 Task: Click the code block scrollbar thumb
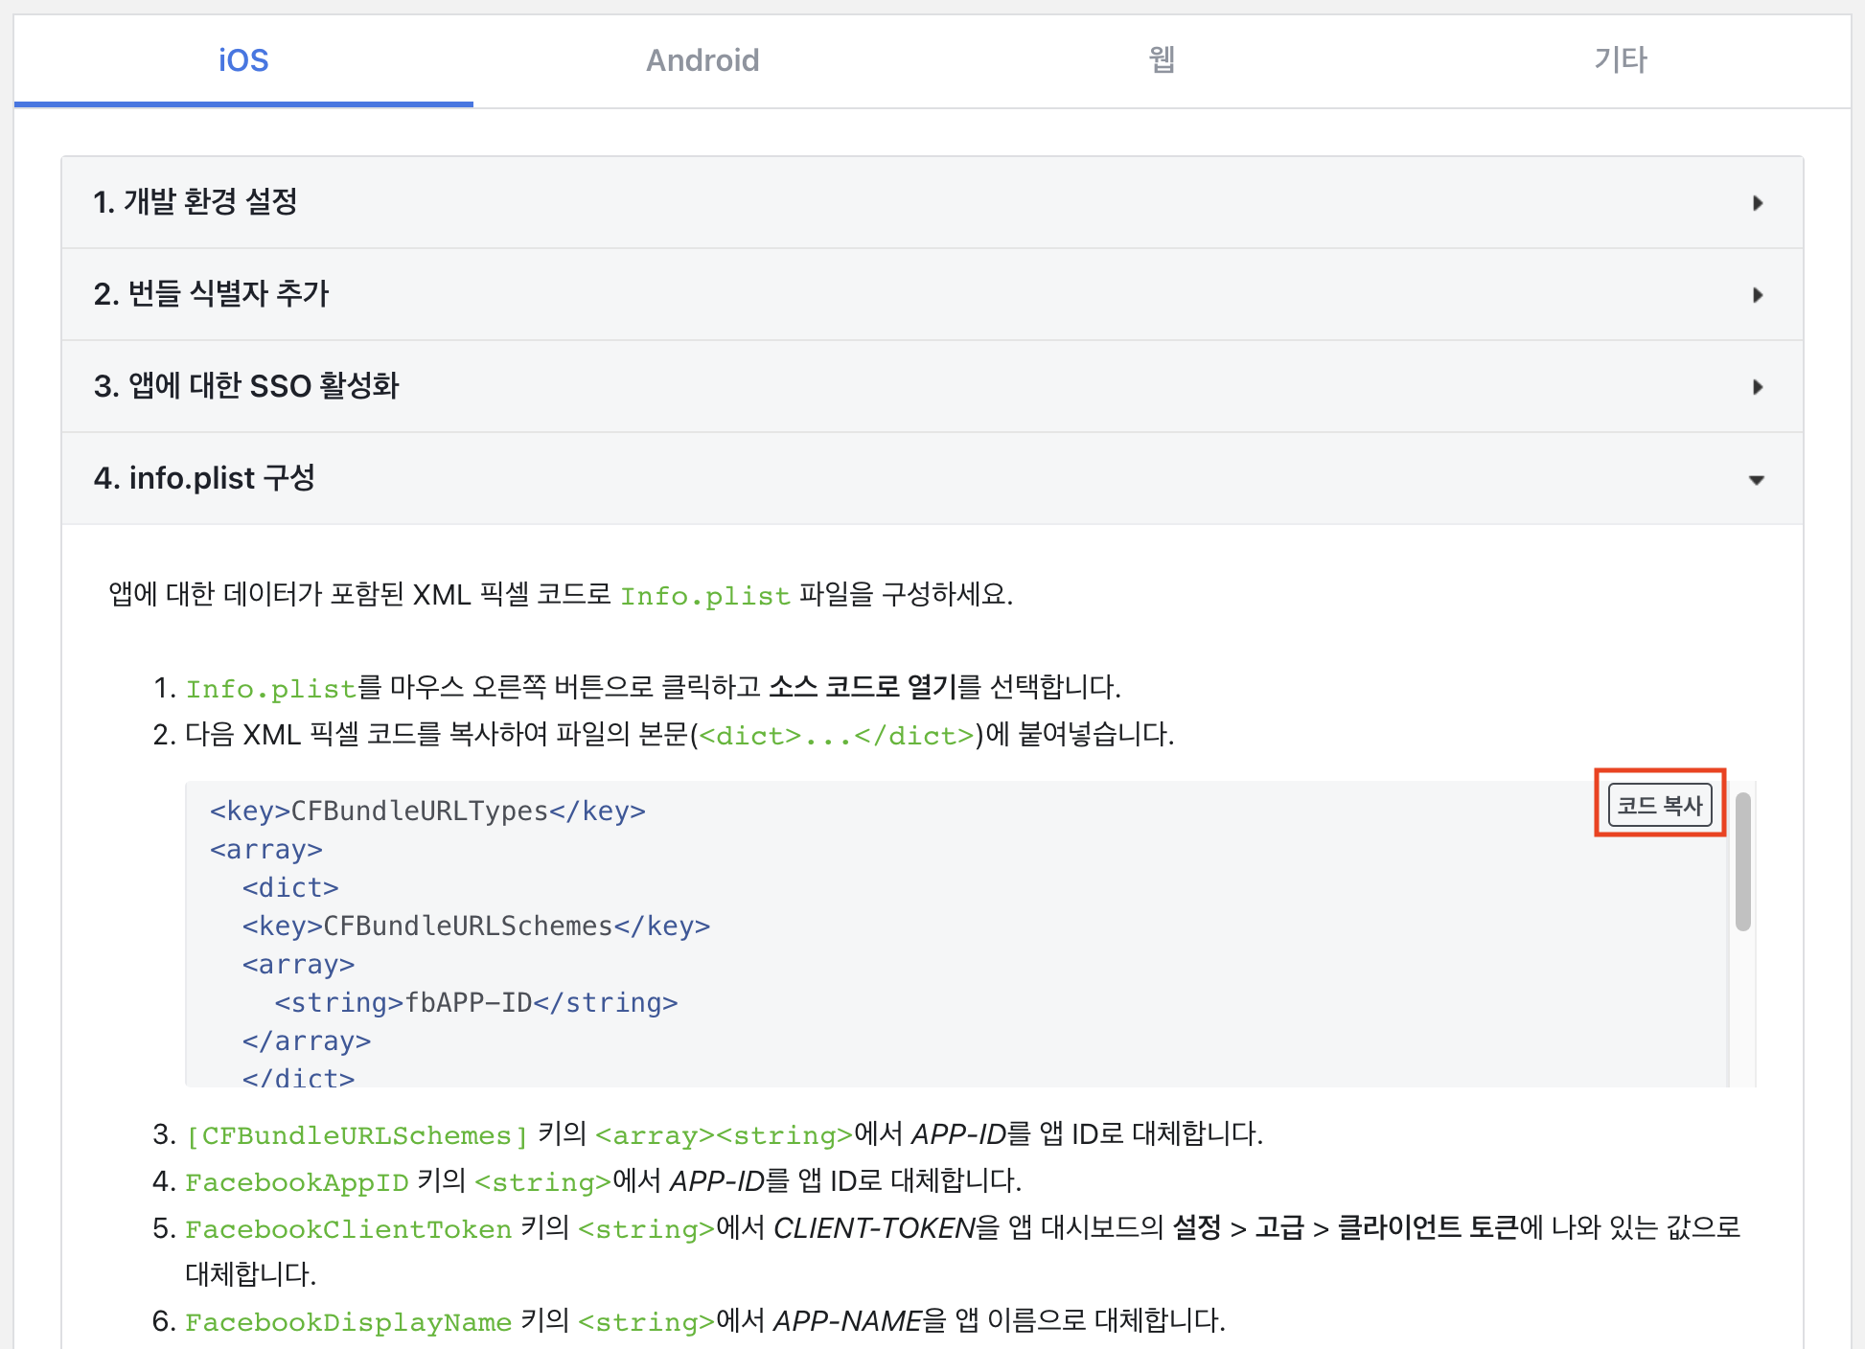coord(1742,860)
